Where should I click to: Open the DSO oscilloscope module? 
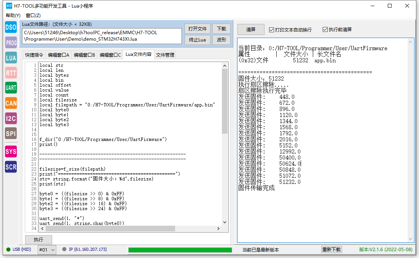(x=11, y=27)
